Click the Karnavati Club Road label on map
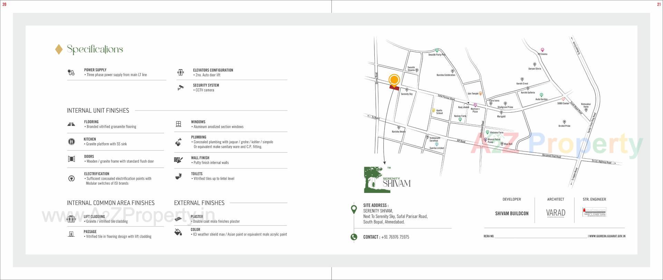663x280 pixels. [x=551, y=156]
